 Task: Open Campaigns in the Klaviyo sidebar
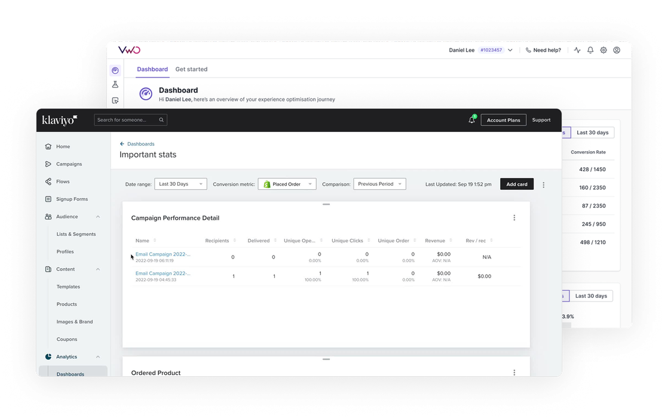pyautogui.click(x=69, y=164)
